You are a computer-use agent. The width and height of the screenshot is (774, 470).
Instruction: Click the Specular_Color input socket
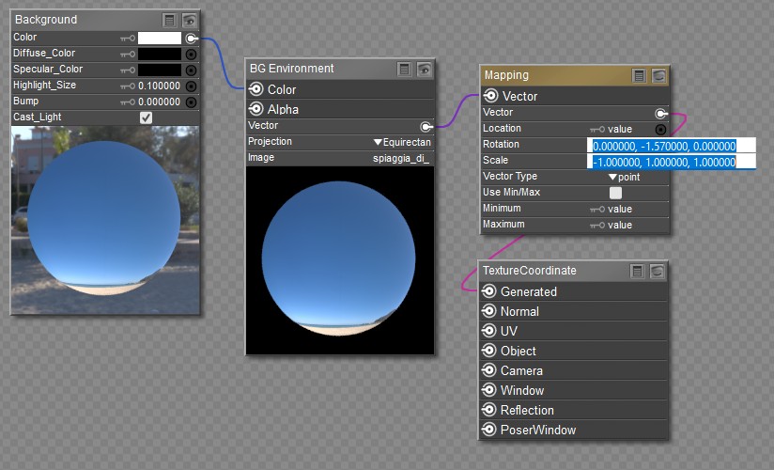pyautogui.click(x=192, y=70)
